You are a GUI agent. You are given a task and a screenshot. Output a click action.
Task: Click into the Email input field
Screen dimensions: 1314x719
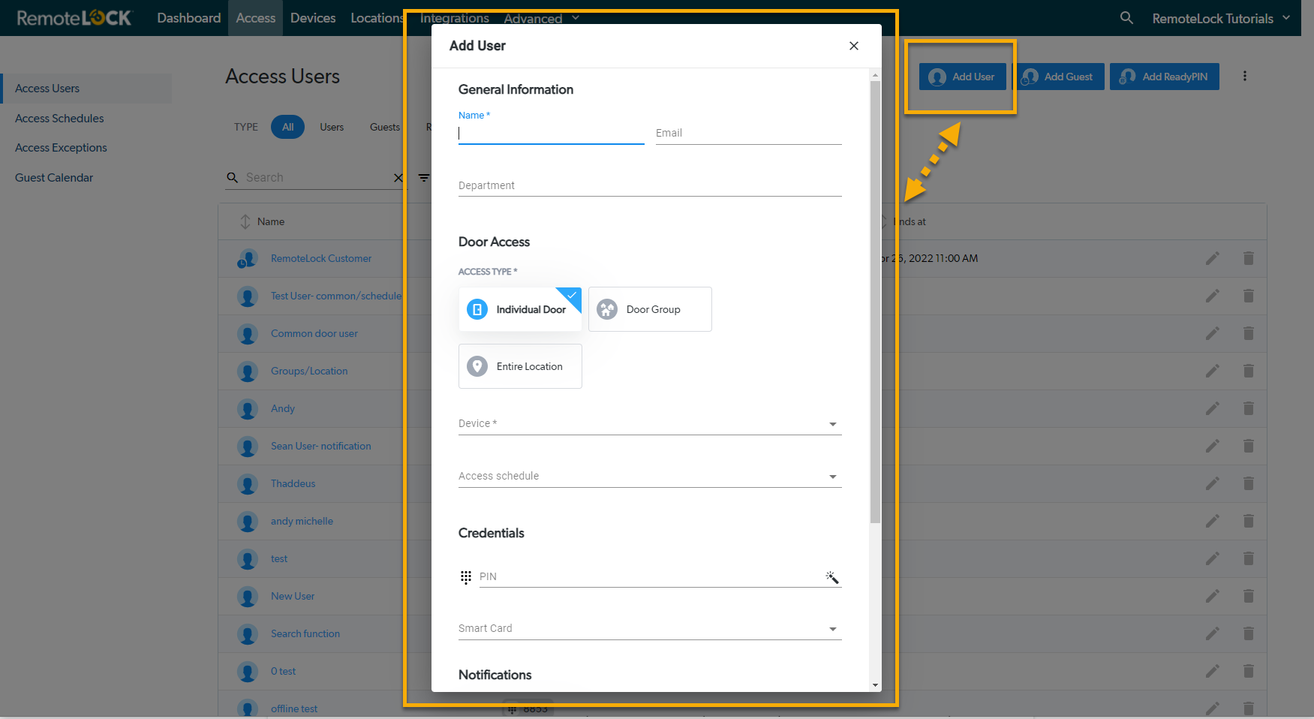747,134
